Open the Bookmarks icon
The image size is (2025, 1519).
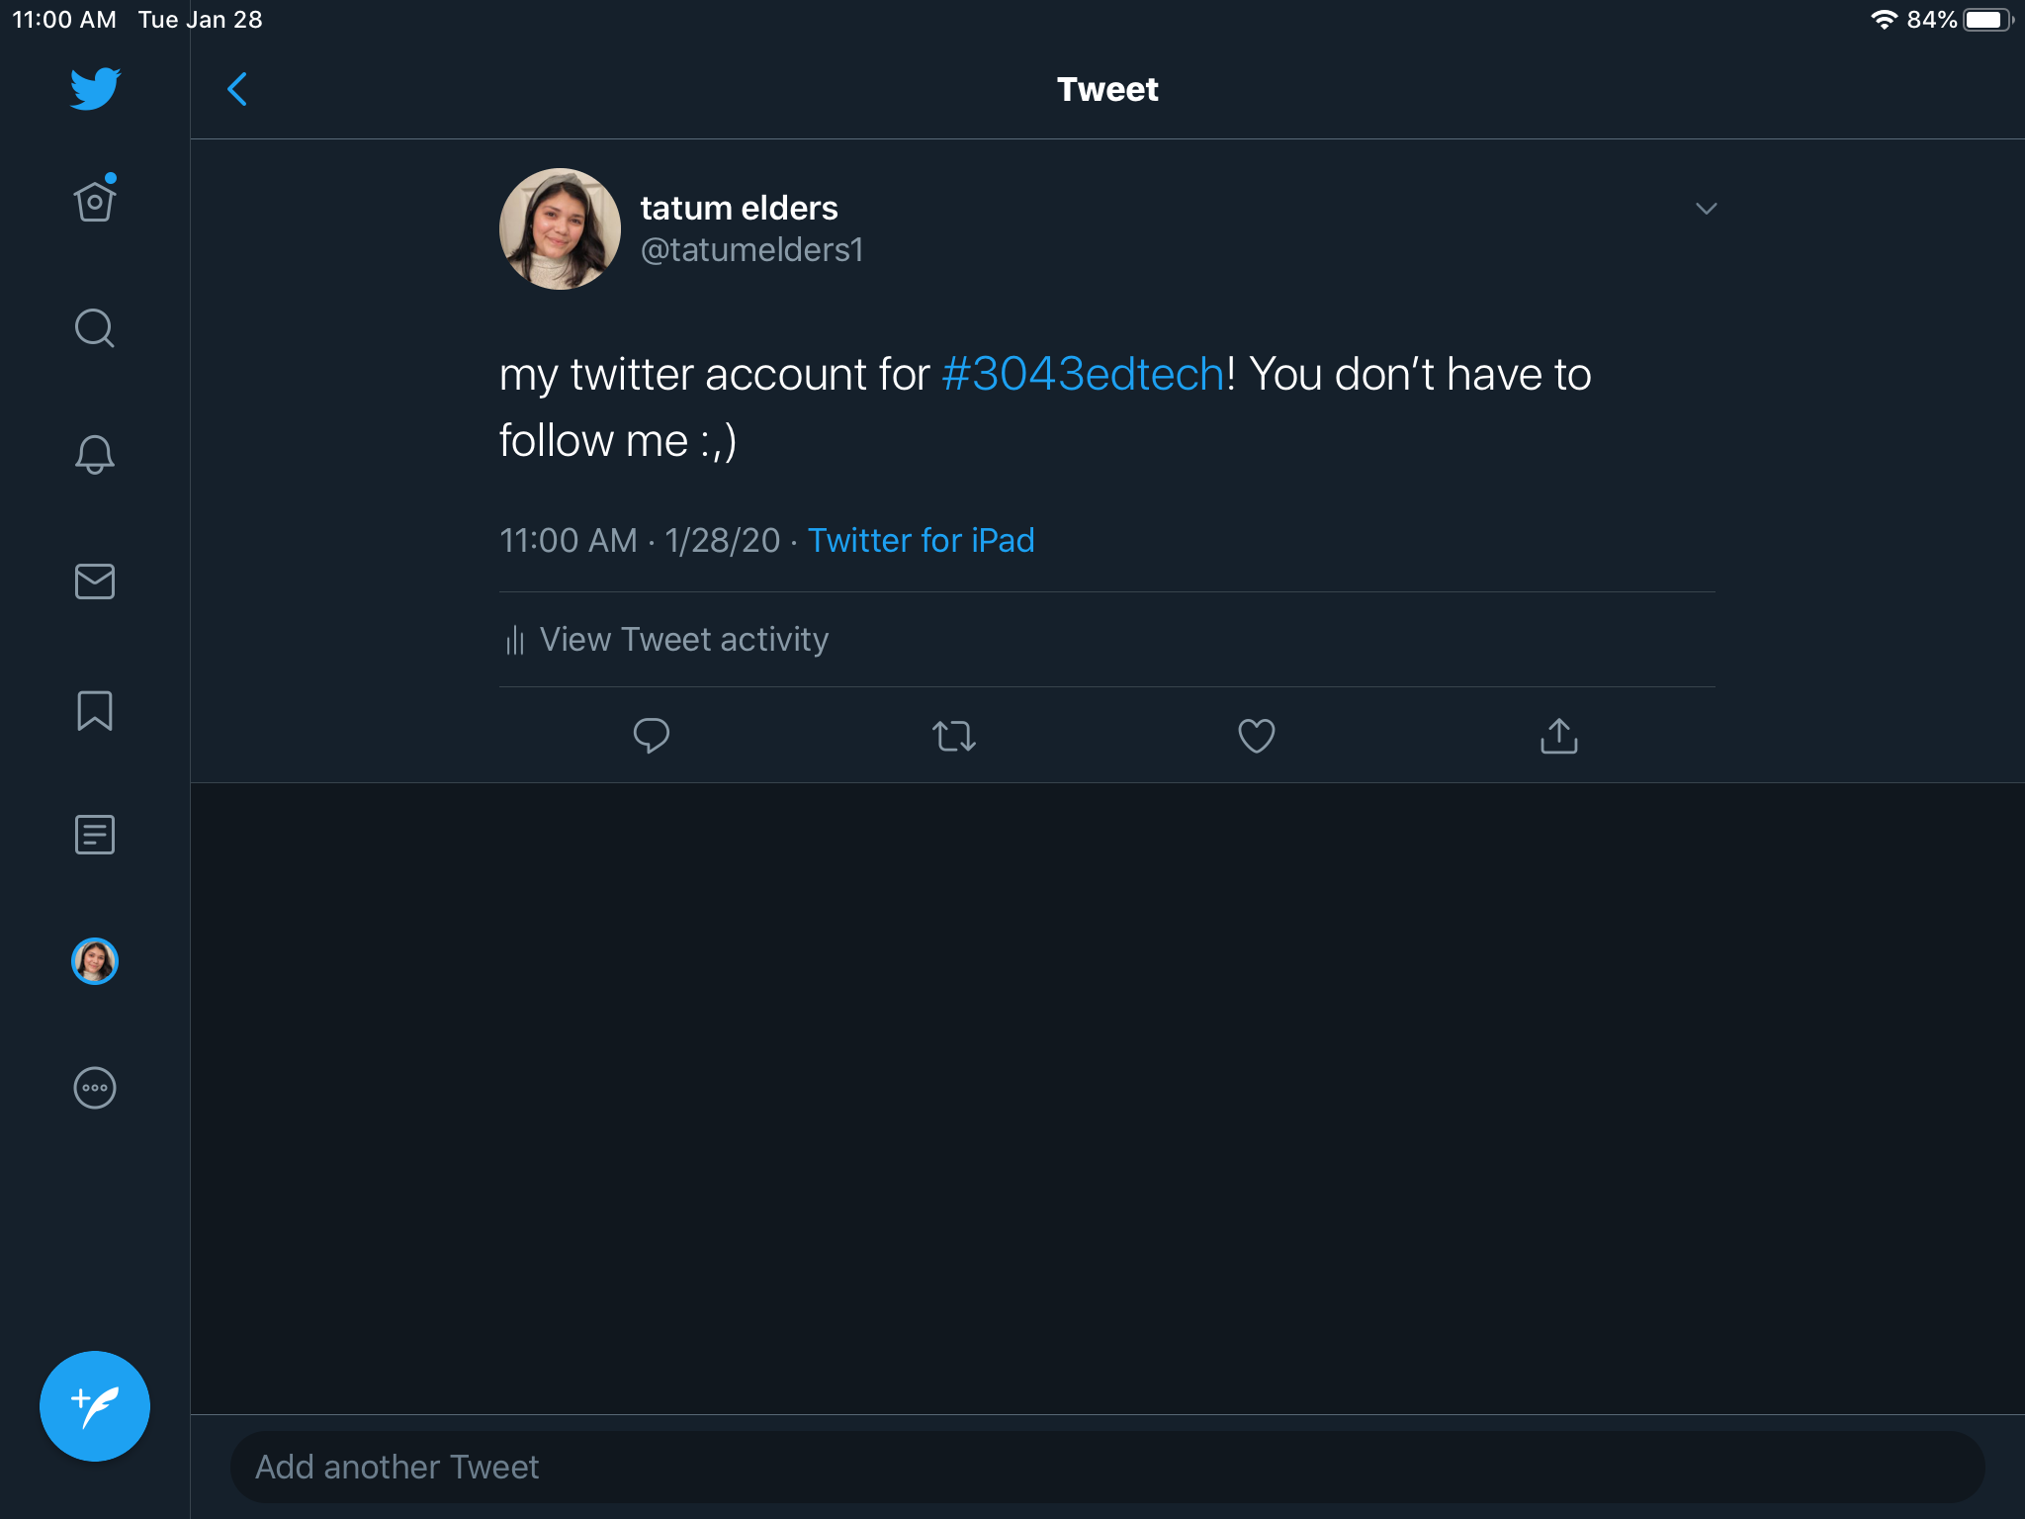click(x=95, y=710)
